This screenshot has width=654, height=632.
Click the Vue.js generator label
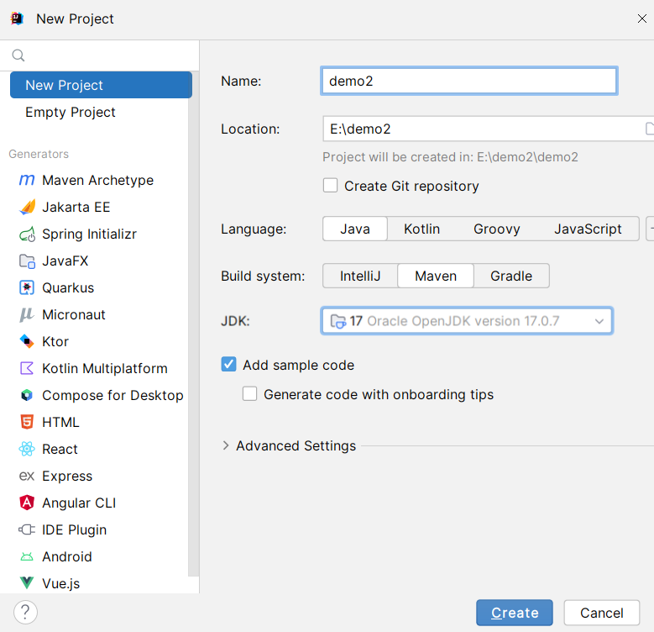coord(61,583)
